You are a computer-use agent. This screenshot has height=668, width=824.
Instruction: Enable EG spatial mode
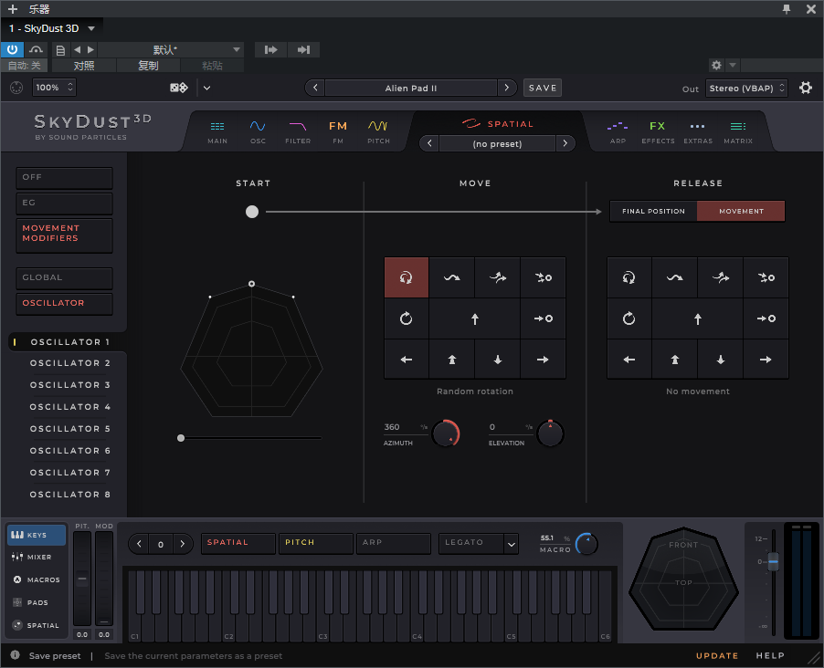coord(64,203)
